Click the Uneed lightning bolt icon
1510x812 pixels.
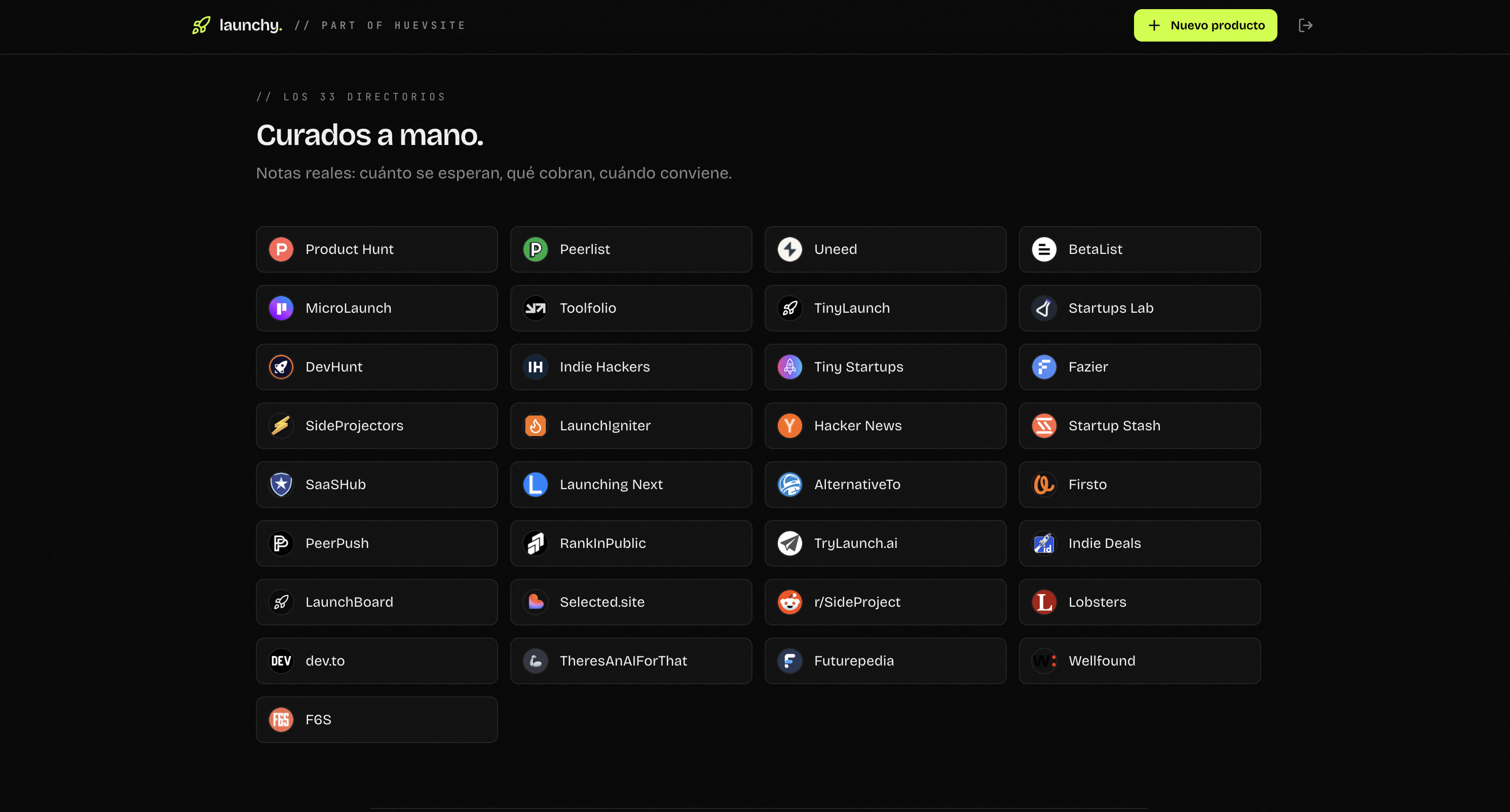pos(790,249)
